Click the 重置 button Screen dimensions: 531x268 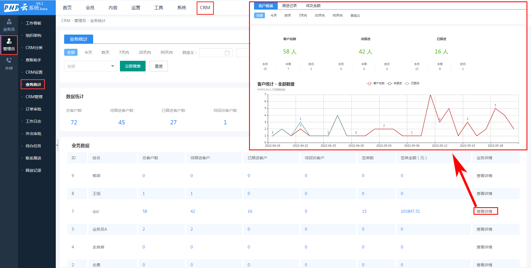click(x=159, y=66)
